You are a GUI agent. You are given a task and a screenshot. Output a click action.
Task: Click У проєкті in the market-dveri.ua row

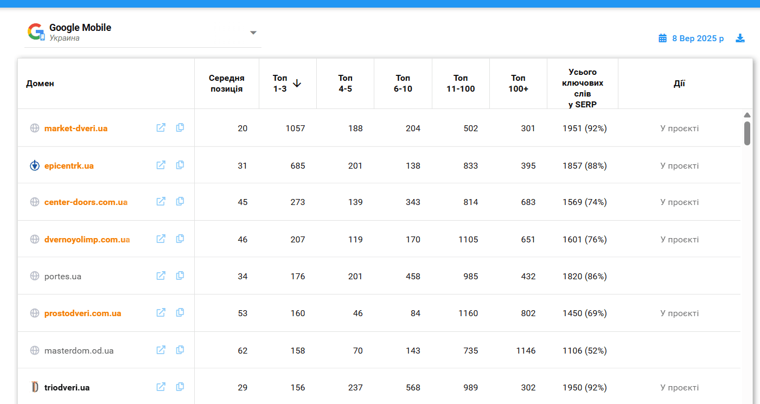pyautogui.click(x=679, y=129)
